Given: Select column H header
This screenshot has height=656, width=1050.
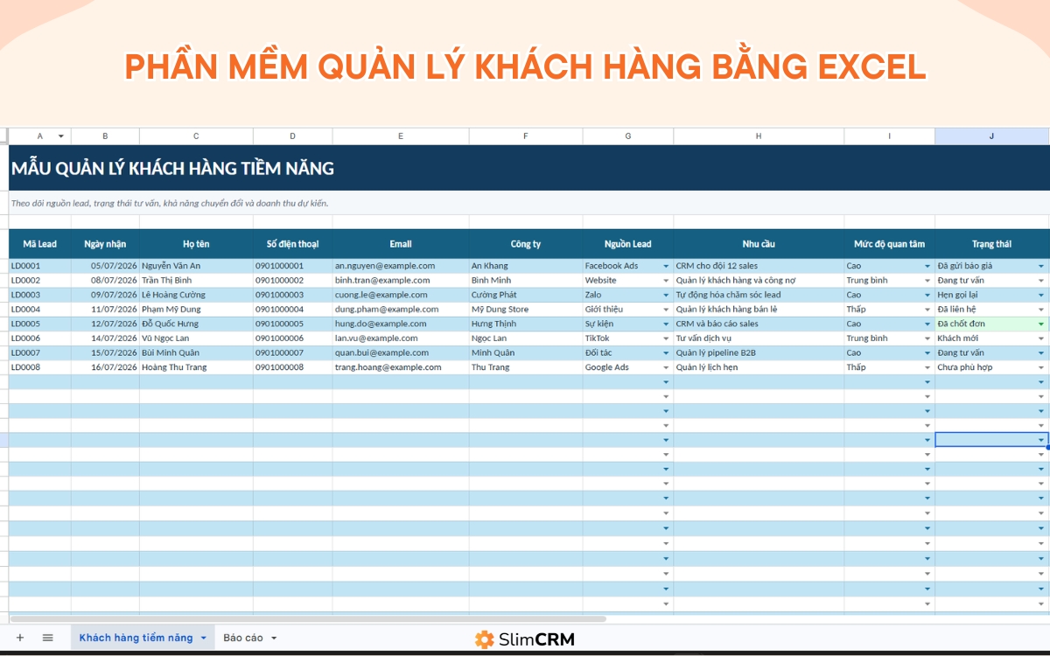Looking at the screenshot, I should click(759, 136).
